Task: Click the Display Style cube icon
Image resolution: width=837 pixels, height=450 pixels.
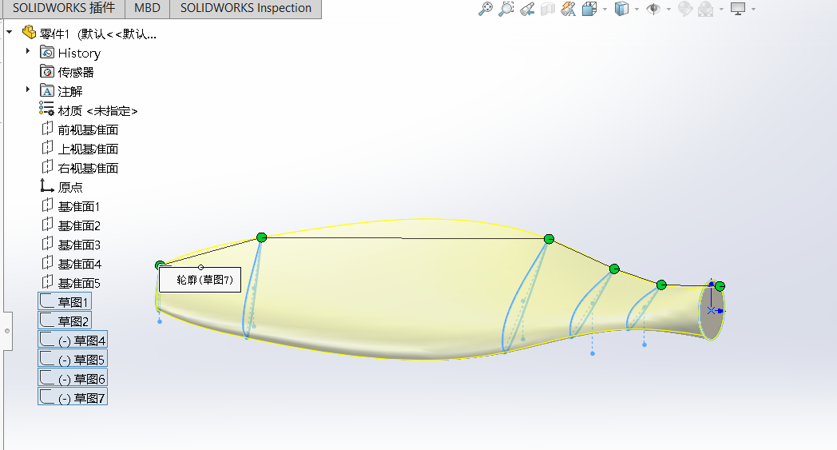Action: point(621,9)
